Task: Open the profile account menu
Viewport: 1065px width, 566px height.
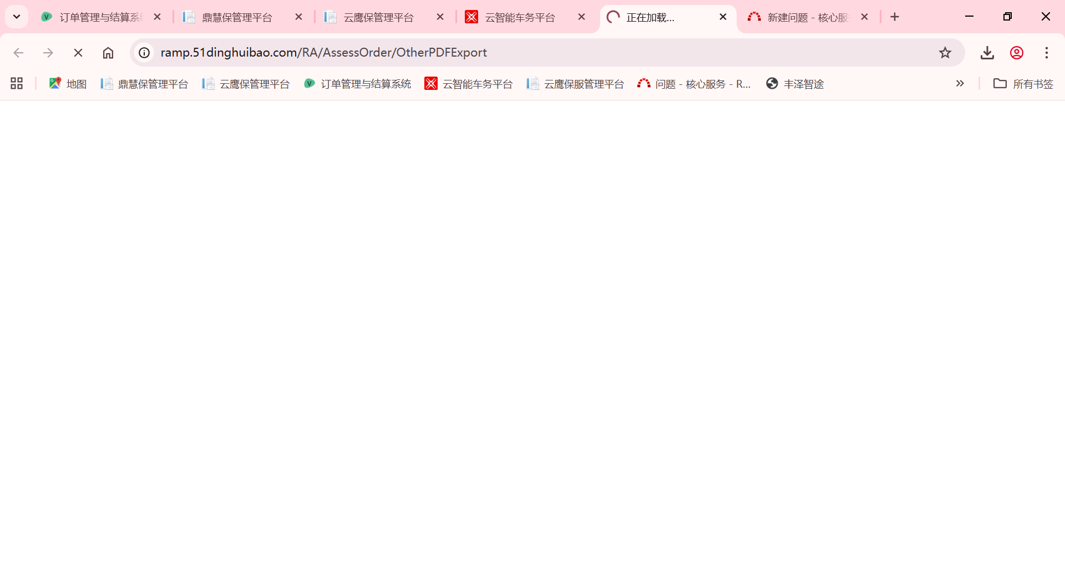Action: click(1017, 53)
